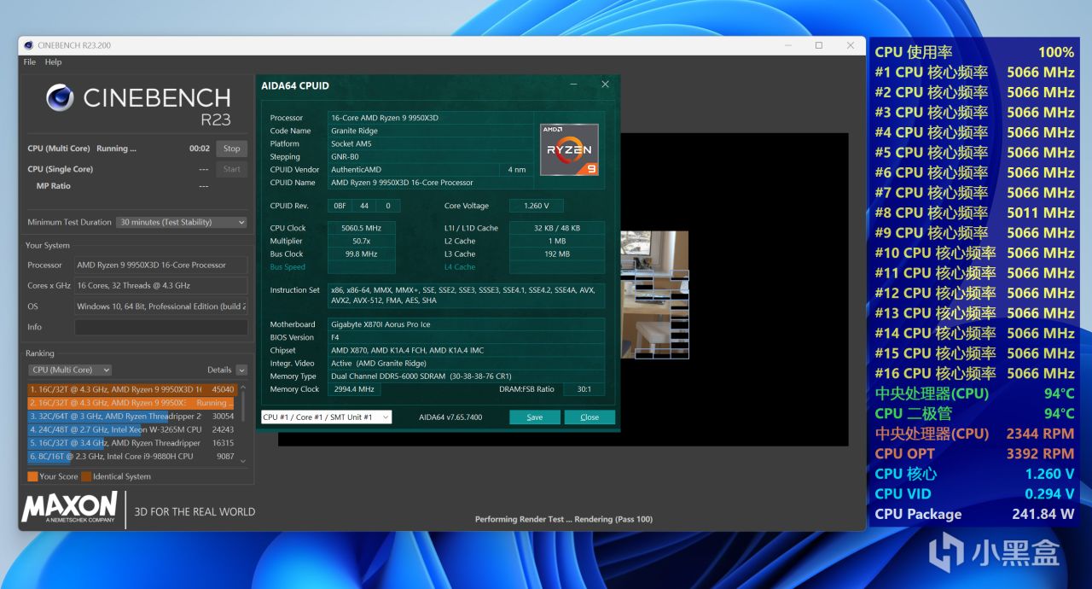Viewport: 1092px width, 589px height.
Task: Click the Cinebench app icon in title bar
Action: pyautogui.click(x=29, y=45)
